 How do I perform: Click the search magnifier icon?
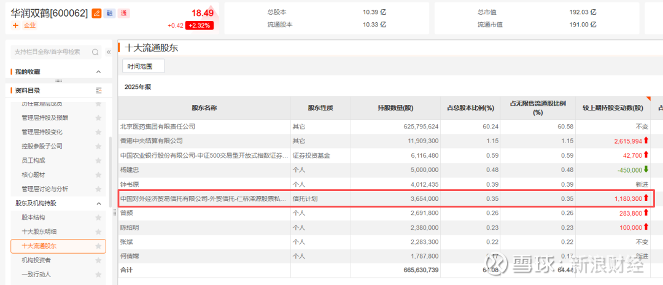pos(95,52)
